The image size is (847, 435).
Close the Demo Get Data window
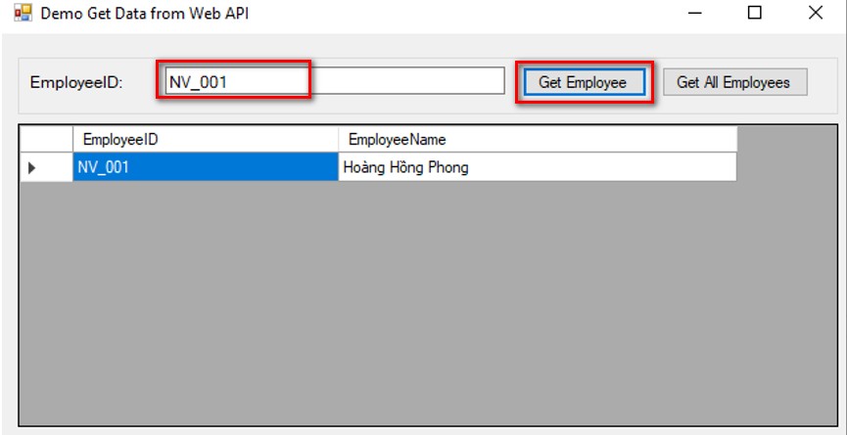pyautogui.click(x=815, y=13)
